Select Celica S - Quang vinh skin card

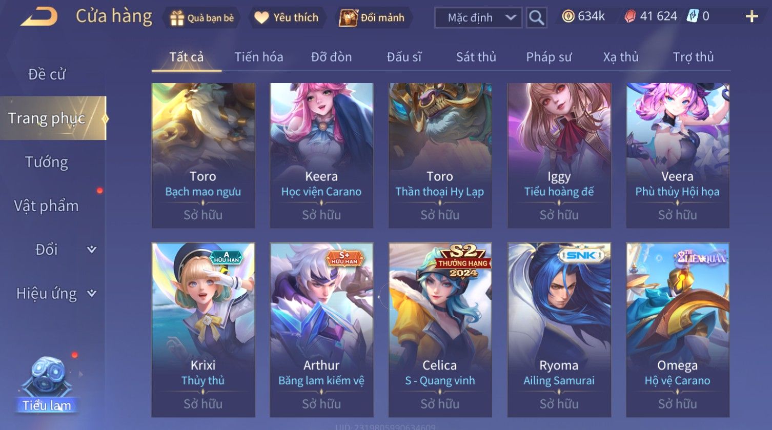440,330
